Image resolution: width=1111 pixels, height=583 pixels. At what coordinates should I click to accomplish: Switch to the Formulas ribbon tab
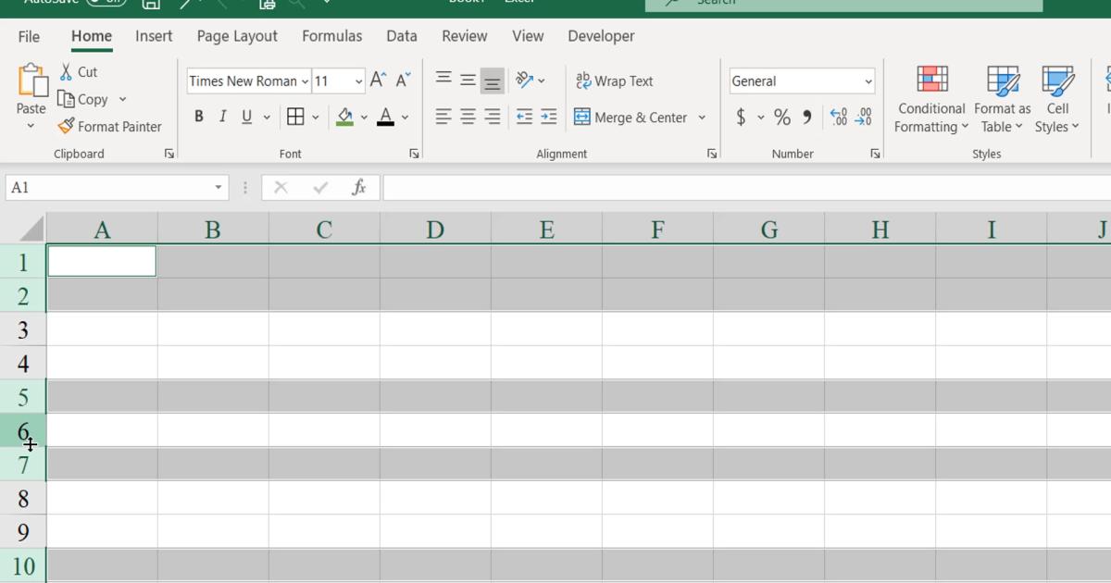pos(331,36)
